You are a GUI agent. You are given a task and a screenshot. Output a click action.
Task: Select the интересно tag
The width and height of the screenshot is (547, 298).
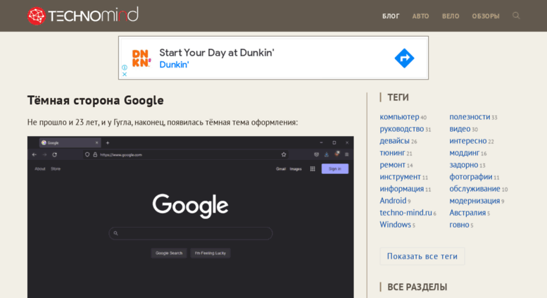click(x=468, y=141)
